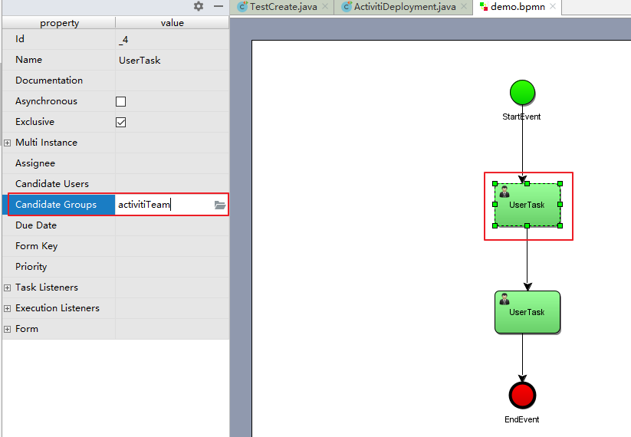Screen dimensions: 631x437
Task: Click the top-left resize handle of selected UserTask
Action: (x=495, y=183)
